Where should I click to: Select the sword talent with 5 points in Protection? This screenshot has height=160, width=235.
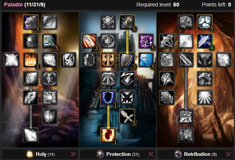127,116
